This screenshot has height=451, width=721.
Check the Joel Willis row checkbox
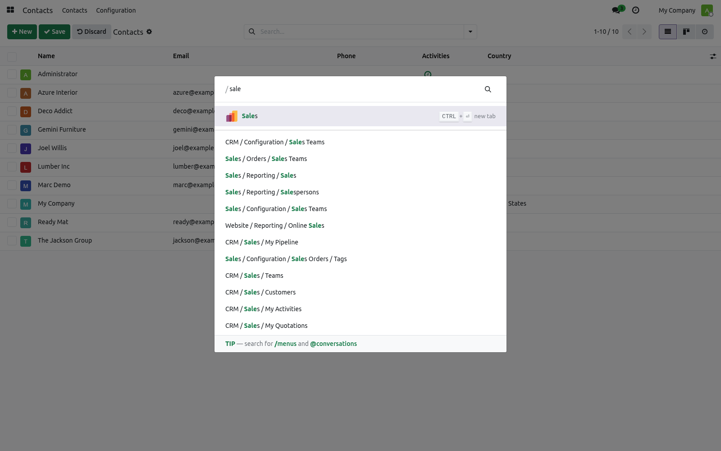[x=12, y=148]
